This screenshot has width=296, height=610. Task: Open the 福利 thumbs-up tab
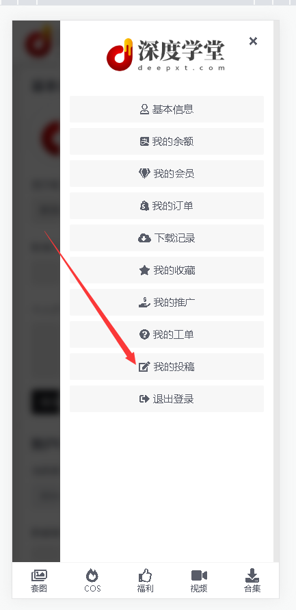pos(146,581)
